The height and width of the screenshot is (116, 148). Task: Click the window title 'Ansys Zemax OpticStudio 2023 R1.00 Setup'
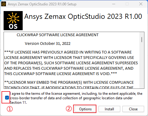pyautogui.click(x=42, y=4)
